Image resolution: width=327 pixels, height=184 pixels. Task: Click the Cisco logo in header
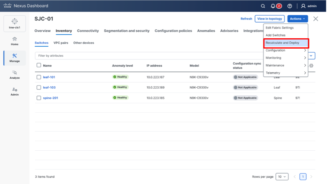click(x=7, y=6)
